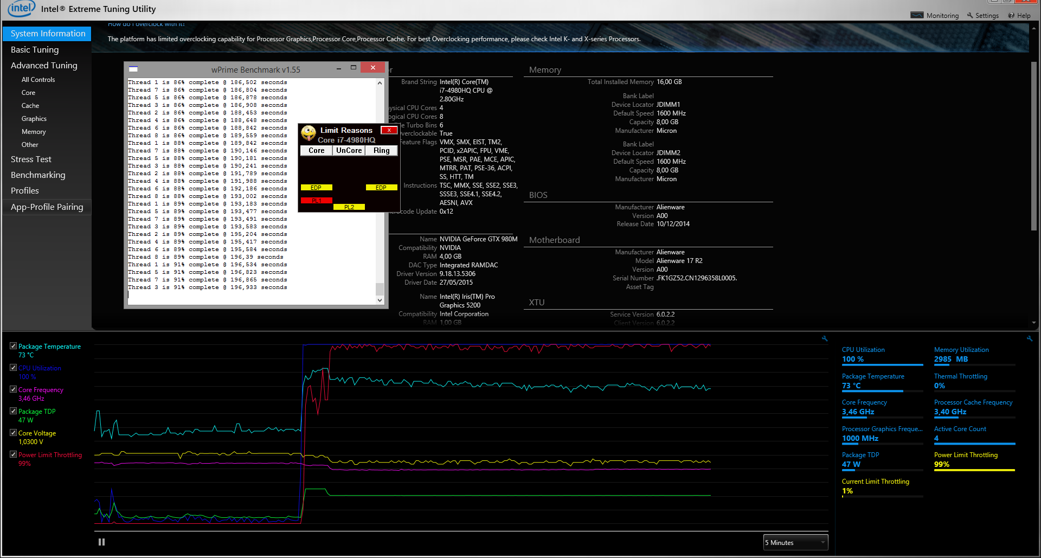Click yellow PL2 indicator in Limit Reasons
This screenshot has height=558, width=1041.
click(x=349, y=207)
